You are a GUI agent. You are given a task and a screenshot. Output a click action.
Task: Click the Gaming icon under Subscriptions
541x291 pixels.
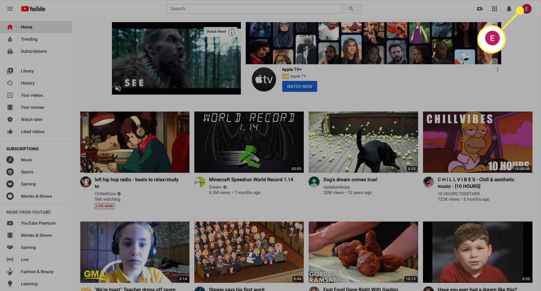coord(10,184)
